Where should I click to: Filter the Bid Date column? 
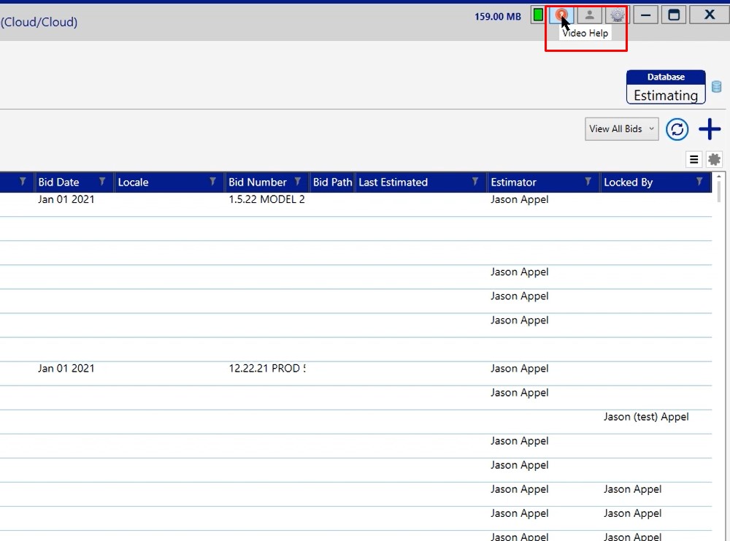coord(102,182)
